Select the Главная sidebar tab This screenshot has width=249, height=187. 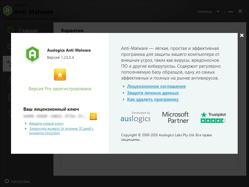pyautogui.click(x=28, y=31)
